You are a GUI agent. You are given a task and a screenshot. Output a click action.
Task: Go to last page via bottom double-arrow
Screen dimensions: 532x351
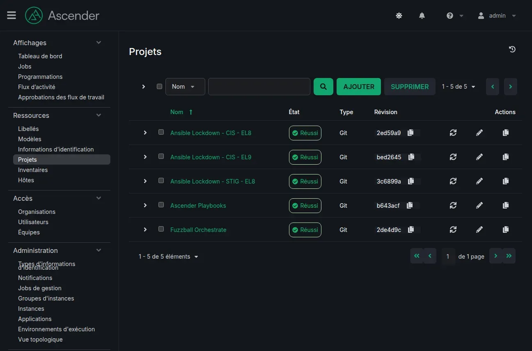point(509,256)
